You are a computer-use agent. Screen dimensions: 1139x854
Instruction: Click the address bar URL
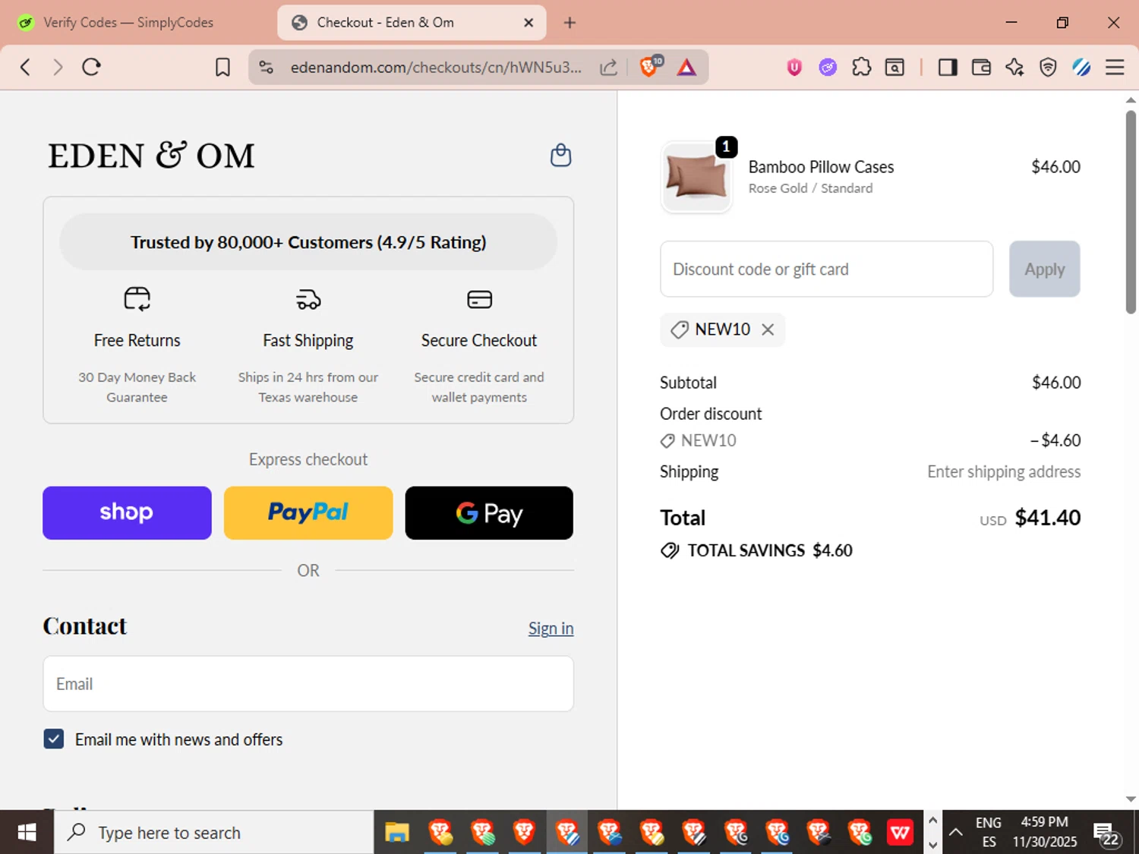click(436, 67)
